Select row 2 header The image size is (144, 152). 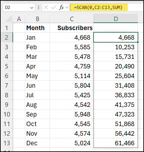pyautogui.click(x=7, y=37)
